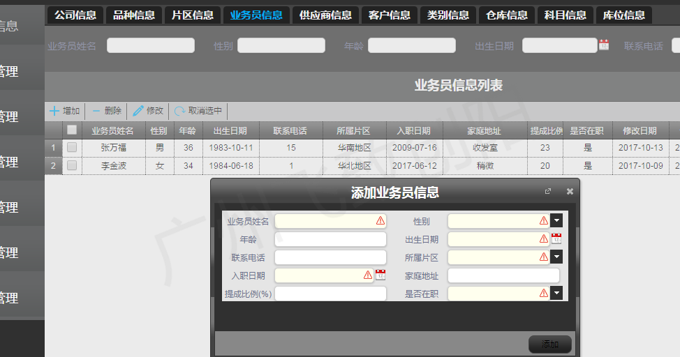Image resolution: width=680 pixels, height=357 pixels.
Task: Click the 取消选中 undo icon
Action: [180, 111]
